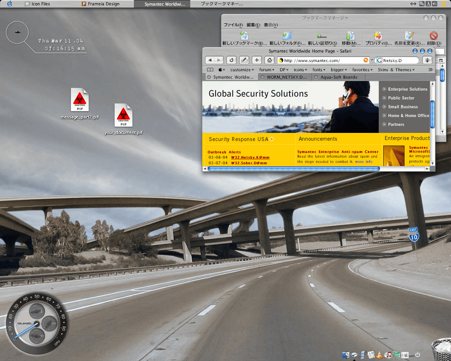Expand the fonts bookmarks dropdown
451x361 pixels.
point(319,70)
